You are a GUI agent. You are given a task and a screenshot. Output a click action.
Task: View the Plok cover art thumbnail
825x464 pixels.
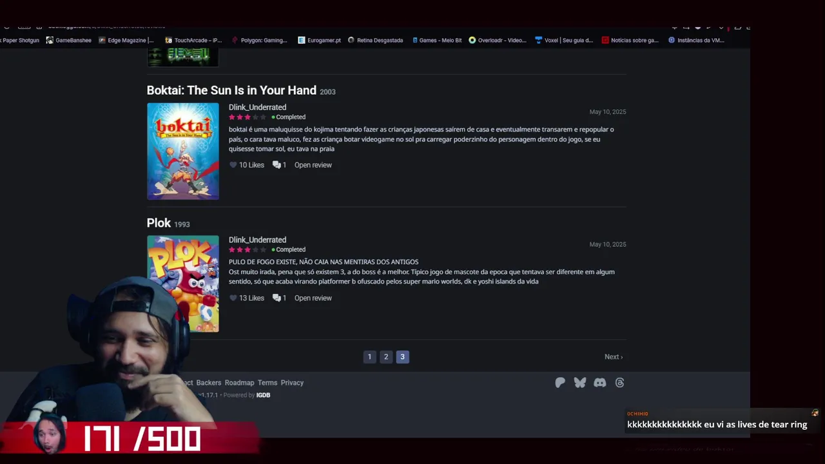pos(183,284)
